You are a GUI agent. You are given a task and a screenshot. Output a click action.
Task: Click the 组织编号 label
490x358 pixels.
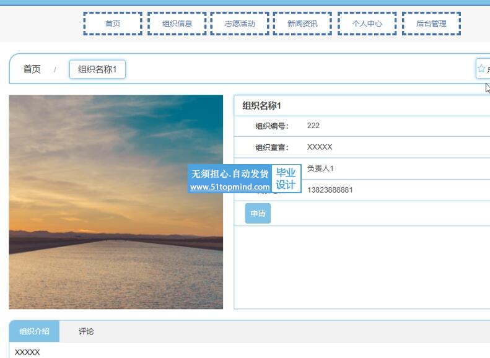point(271,126)
